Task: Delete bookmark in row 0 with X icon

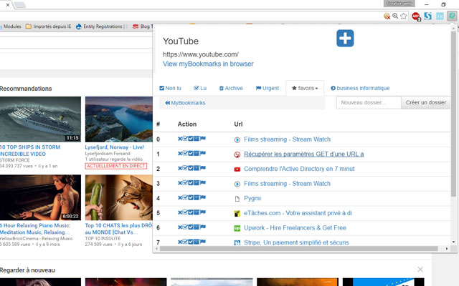Action: point(180,138)
